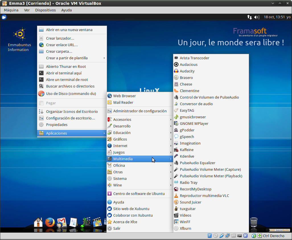This screenshot has height=240, width=292.
Task: Click the Firefox icon in the dock
Action: pos(50,222)
